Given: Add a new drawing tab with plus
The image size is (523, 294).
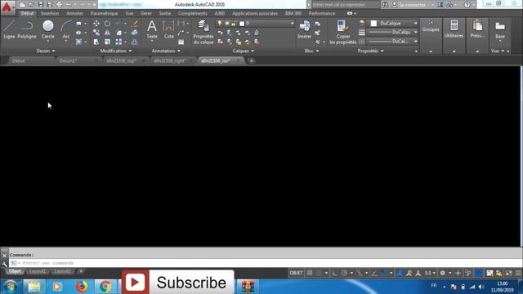Looking at the screenshot, I should tap(252, 61).
